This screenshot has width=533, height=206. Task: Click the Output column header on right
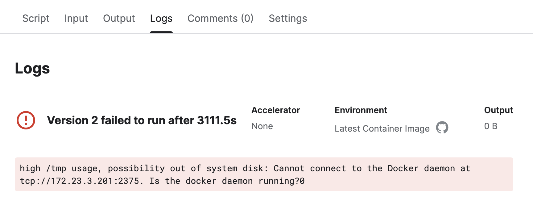pyautogui.click(x=498, y=110)
